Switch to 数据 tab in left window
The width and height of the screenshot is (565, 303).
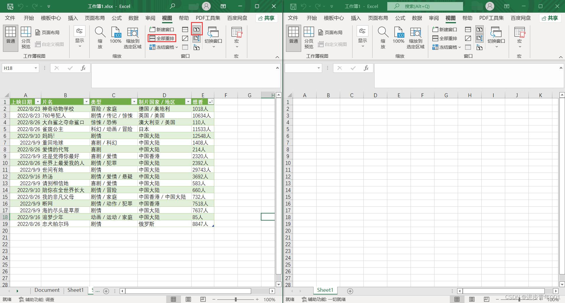[x=133, y=18]
